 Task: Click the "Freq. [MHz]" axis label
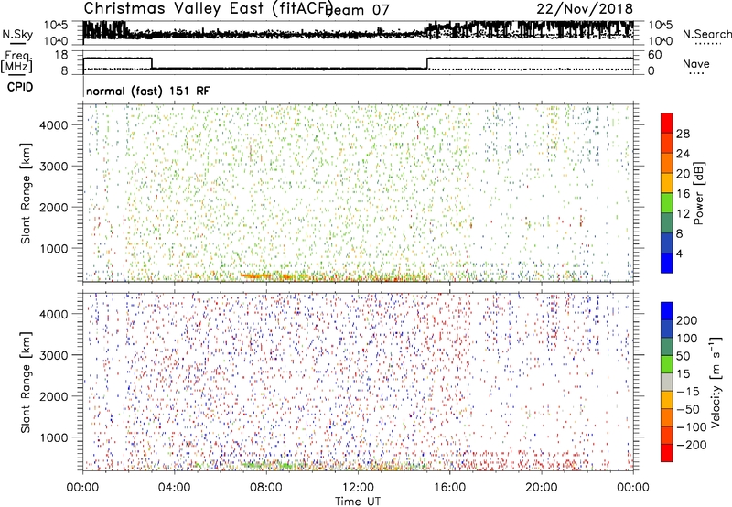(16, 61)
